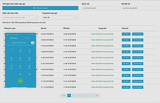
Task: Jump to page 8 in pagination
Action: click(x=93, y=95)
